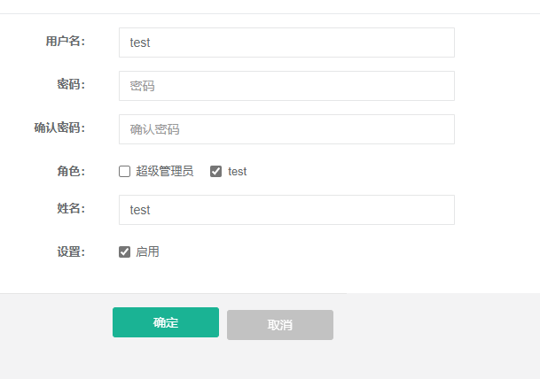Confirm the form with 确定 button
The height and width of the screenshot is (379, 540).
[x=166, y=322]
